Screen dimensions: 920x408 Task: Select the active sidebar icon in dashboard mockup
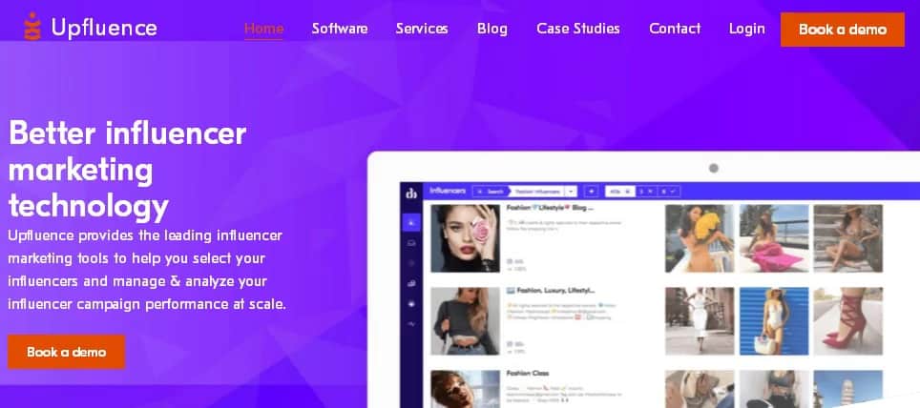(411, 221)
